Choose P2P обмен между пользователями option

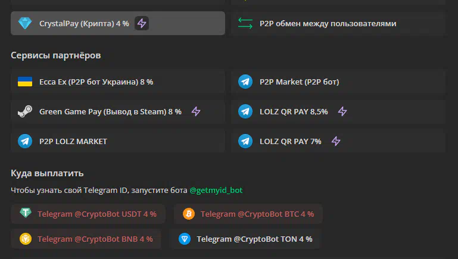(338, 23)
